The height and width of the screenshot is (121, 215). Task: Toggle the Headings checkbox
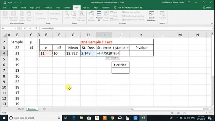pyautogui.click(x=48, y=18)
